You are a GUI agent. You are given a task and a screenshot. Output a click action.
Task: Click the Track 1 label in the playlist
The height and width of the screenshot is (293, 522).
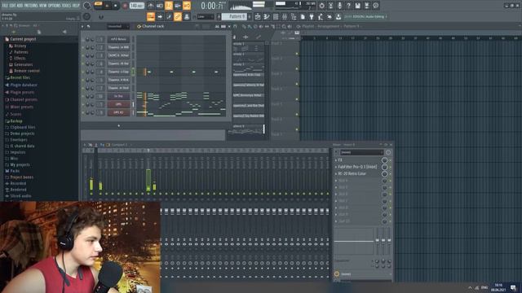[x=276, y=43]
